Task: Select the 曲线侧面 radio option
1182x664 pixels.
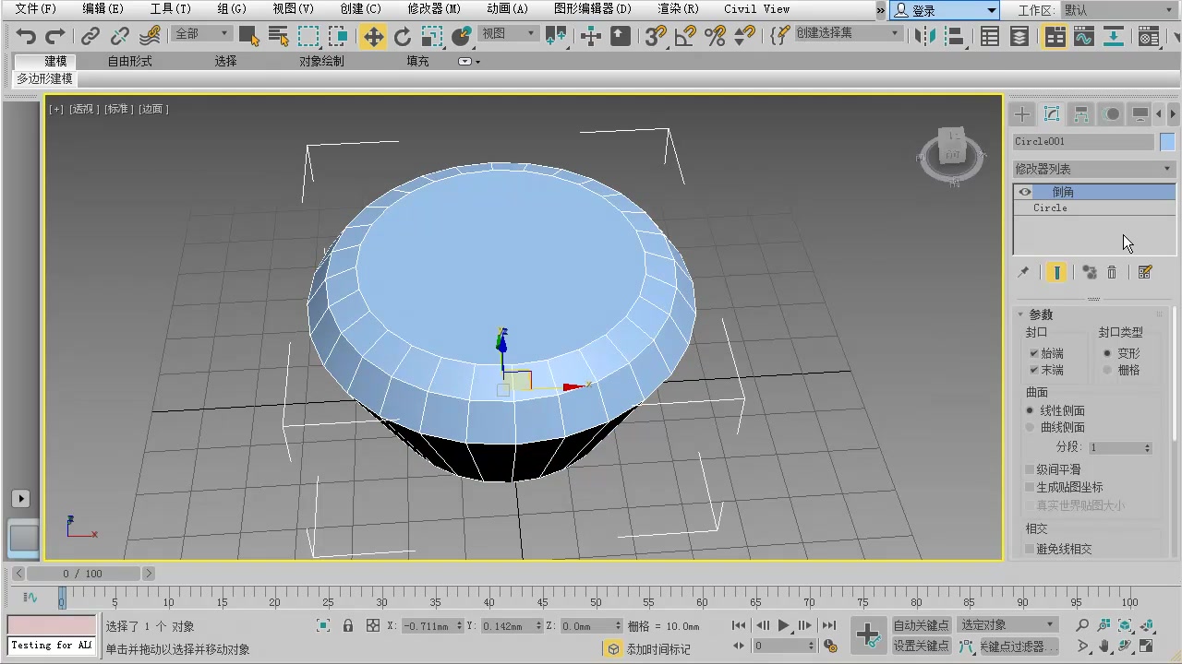Action: click(x=1031, y=427)
